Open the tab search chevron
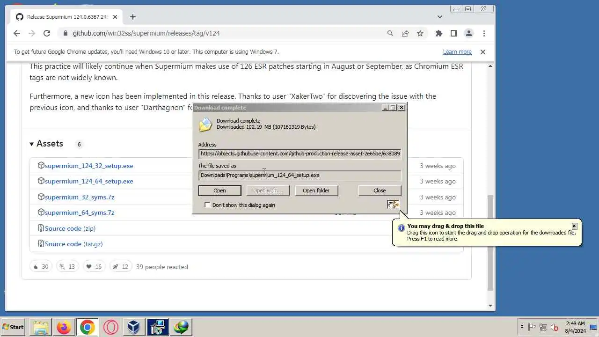The height and width of the screenshot is (337, 599). tap(439, 17)
